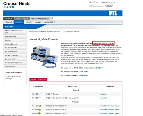Open Gas Analysers sidebar item
Viewport: 143px width, 116px height.
15,66
